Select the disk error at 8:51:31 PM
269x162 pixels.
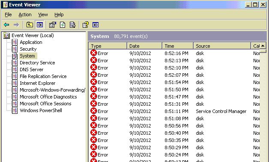[174, 104]
